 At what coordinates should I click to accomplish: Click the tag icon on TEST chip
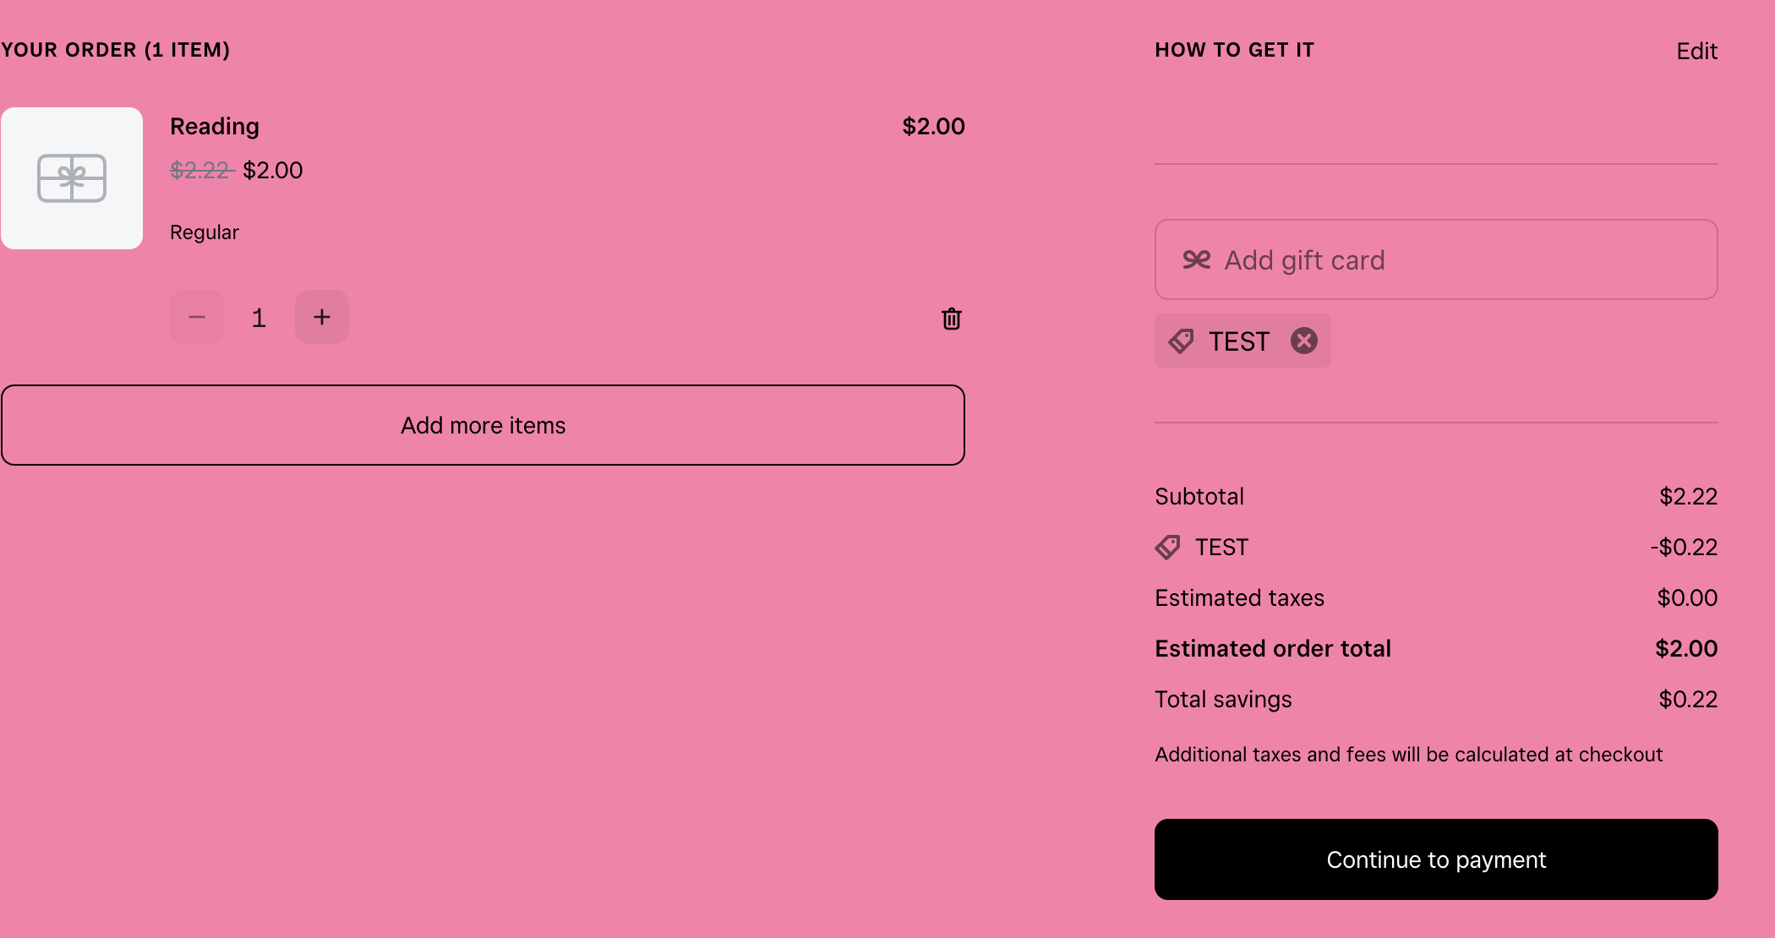click(1181, 341)
